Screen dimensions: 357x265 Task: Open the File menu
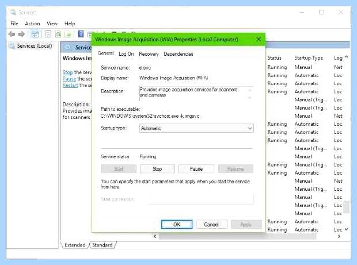[14, 24]
